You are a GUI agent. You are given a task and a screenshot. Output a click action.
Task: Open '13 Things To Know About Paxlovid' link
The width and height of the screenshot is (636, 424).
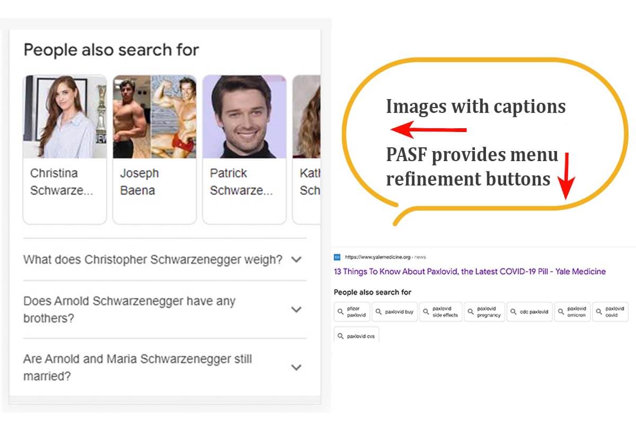click(x=470, y=271)
